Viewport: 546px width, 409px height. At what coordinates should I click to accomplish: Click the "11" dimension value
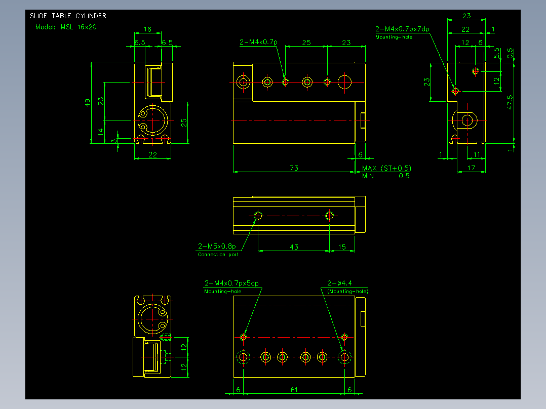[477, 154]
